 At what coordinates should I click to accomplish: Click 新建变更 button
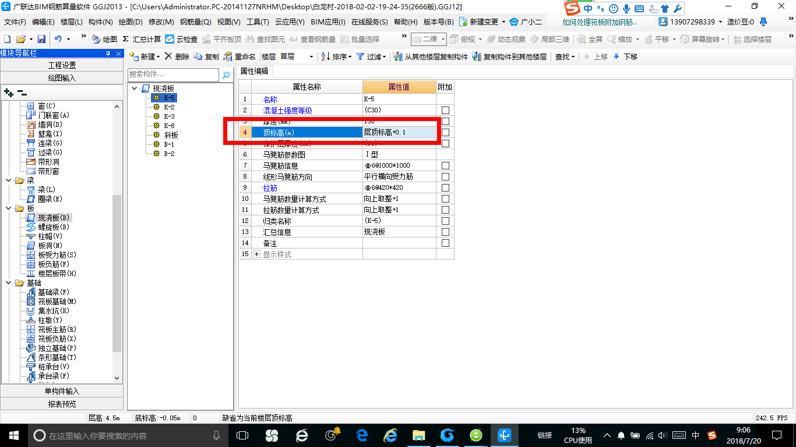[x=479, y=22]
